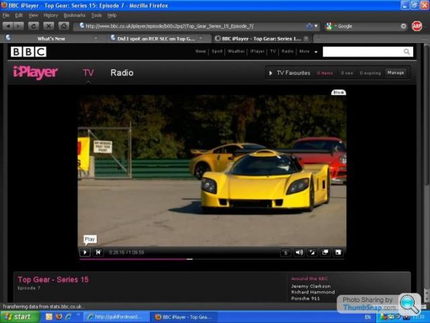
Task: Click the Adblock Plus ABP icon
Action: click(x=417, y=26)
